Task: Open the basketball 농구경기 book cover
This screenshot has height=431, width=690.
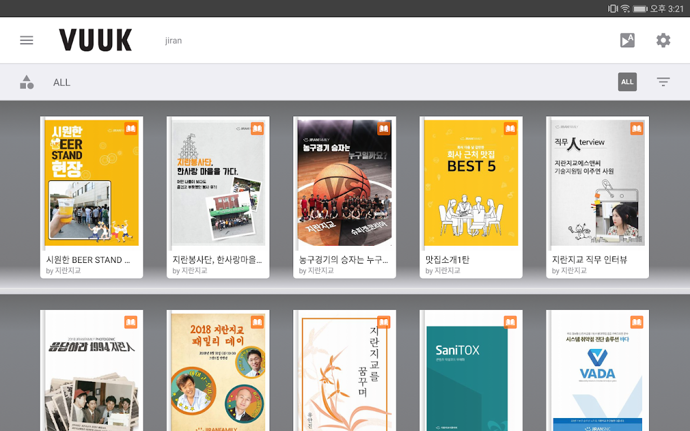Action: pyautogui.click(x=344, y=183)
